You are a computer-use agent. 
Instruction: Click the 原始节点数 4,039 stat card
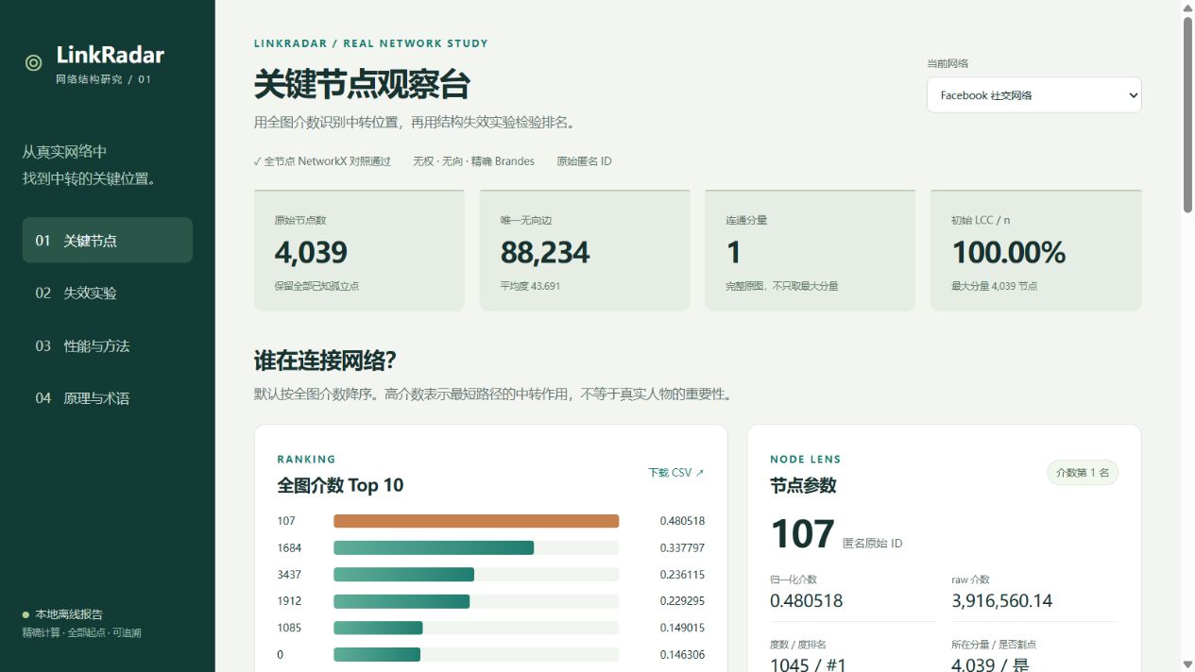coord(359,250)
